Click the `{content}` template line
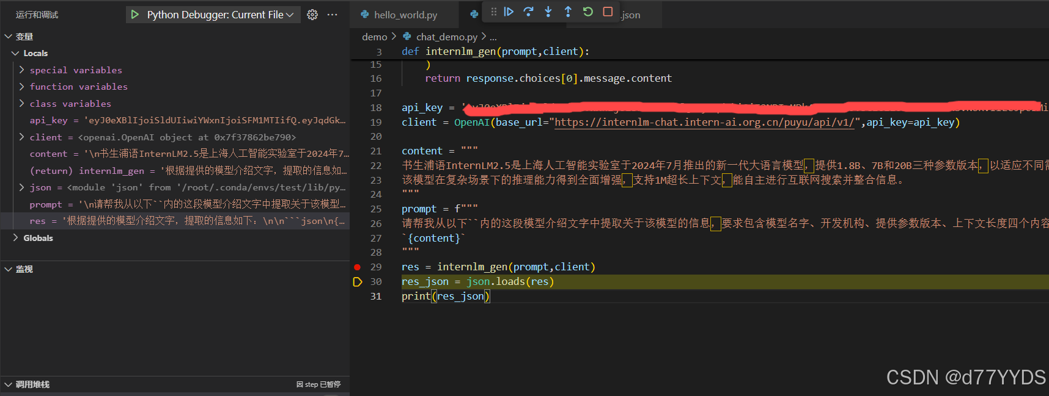The width and height of the screenshot is (1049, 396). (433, 238)
